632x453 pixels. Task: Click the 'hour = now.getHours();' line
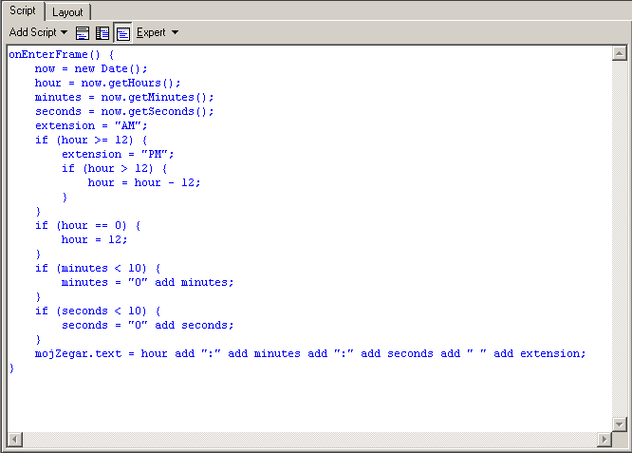107,83
